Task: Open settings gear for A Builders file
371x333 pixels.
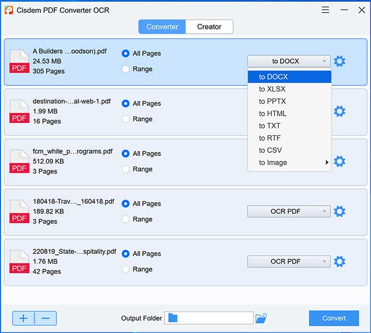Action: (339, 62)
